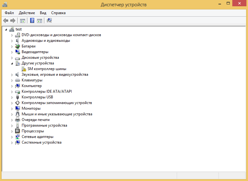Screen dimensions: 248x181
Task: Scan for hardware changes toolbar icon
Action: pyautogui.click(x=49, y=20)
